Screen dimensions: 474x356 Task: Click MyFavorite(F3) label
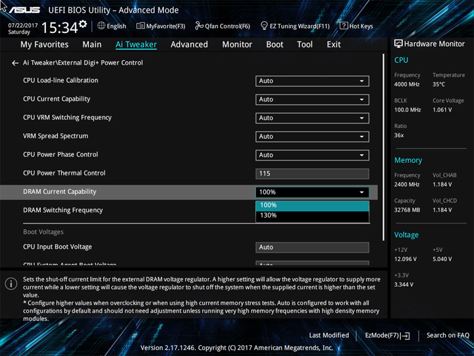tap(166, 26)
